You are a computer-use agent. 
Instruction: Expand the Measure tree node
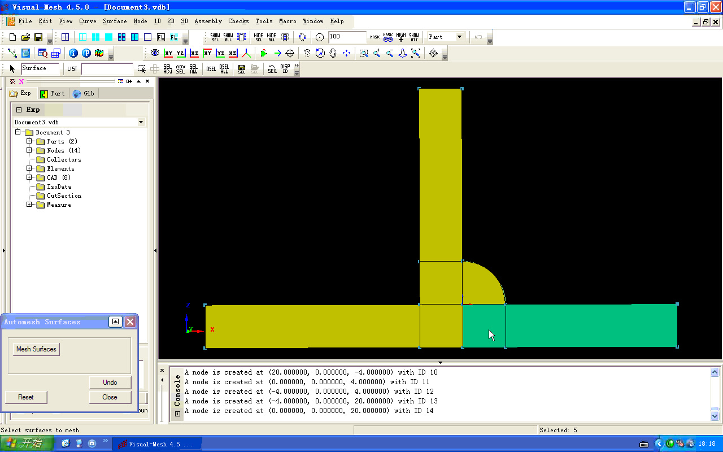click(29, 205)
